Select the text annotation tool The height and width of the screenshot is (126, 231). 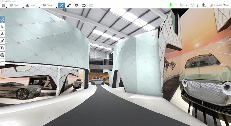[x=2, y=48]
